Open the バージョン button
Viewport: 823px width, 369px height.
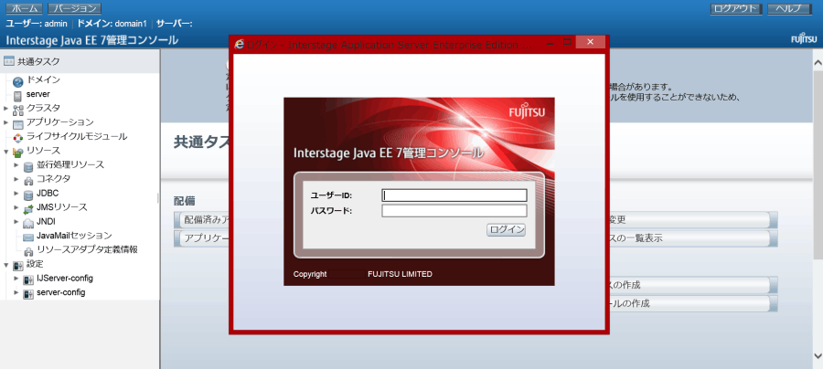[75, 8]
